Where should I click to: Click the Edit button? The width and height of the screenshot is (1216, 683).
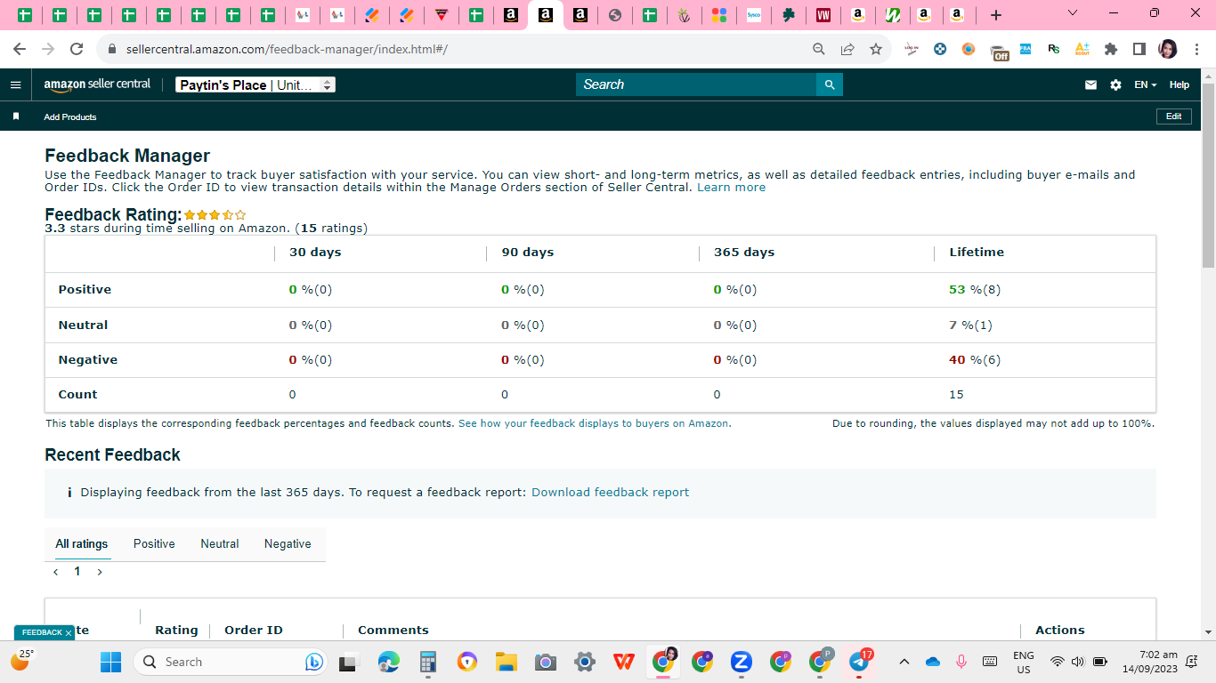[1173, 117]
